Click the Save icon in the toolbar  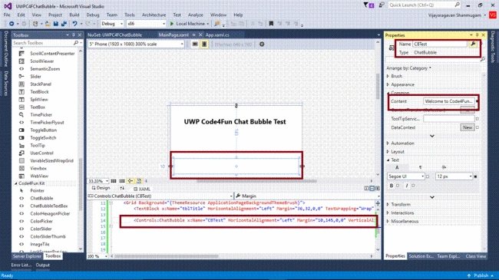click(x=56, y=24)
